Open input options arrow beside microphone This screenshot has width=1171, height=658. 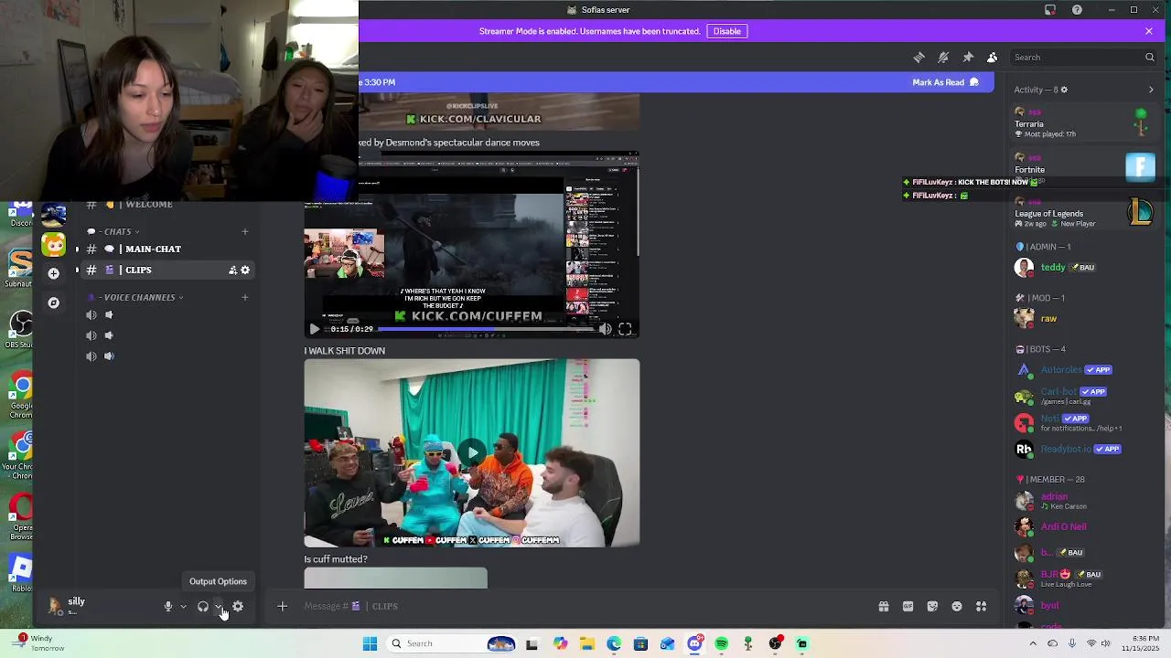[183, 607]
